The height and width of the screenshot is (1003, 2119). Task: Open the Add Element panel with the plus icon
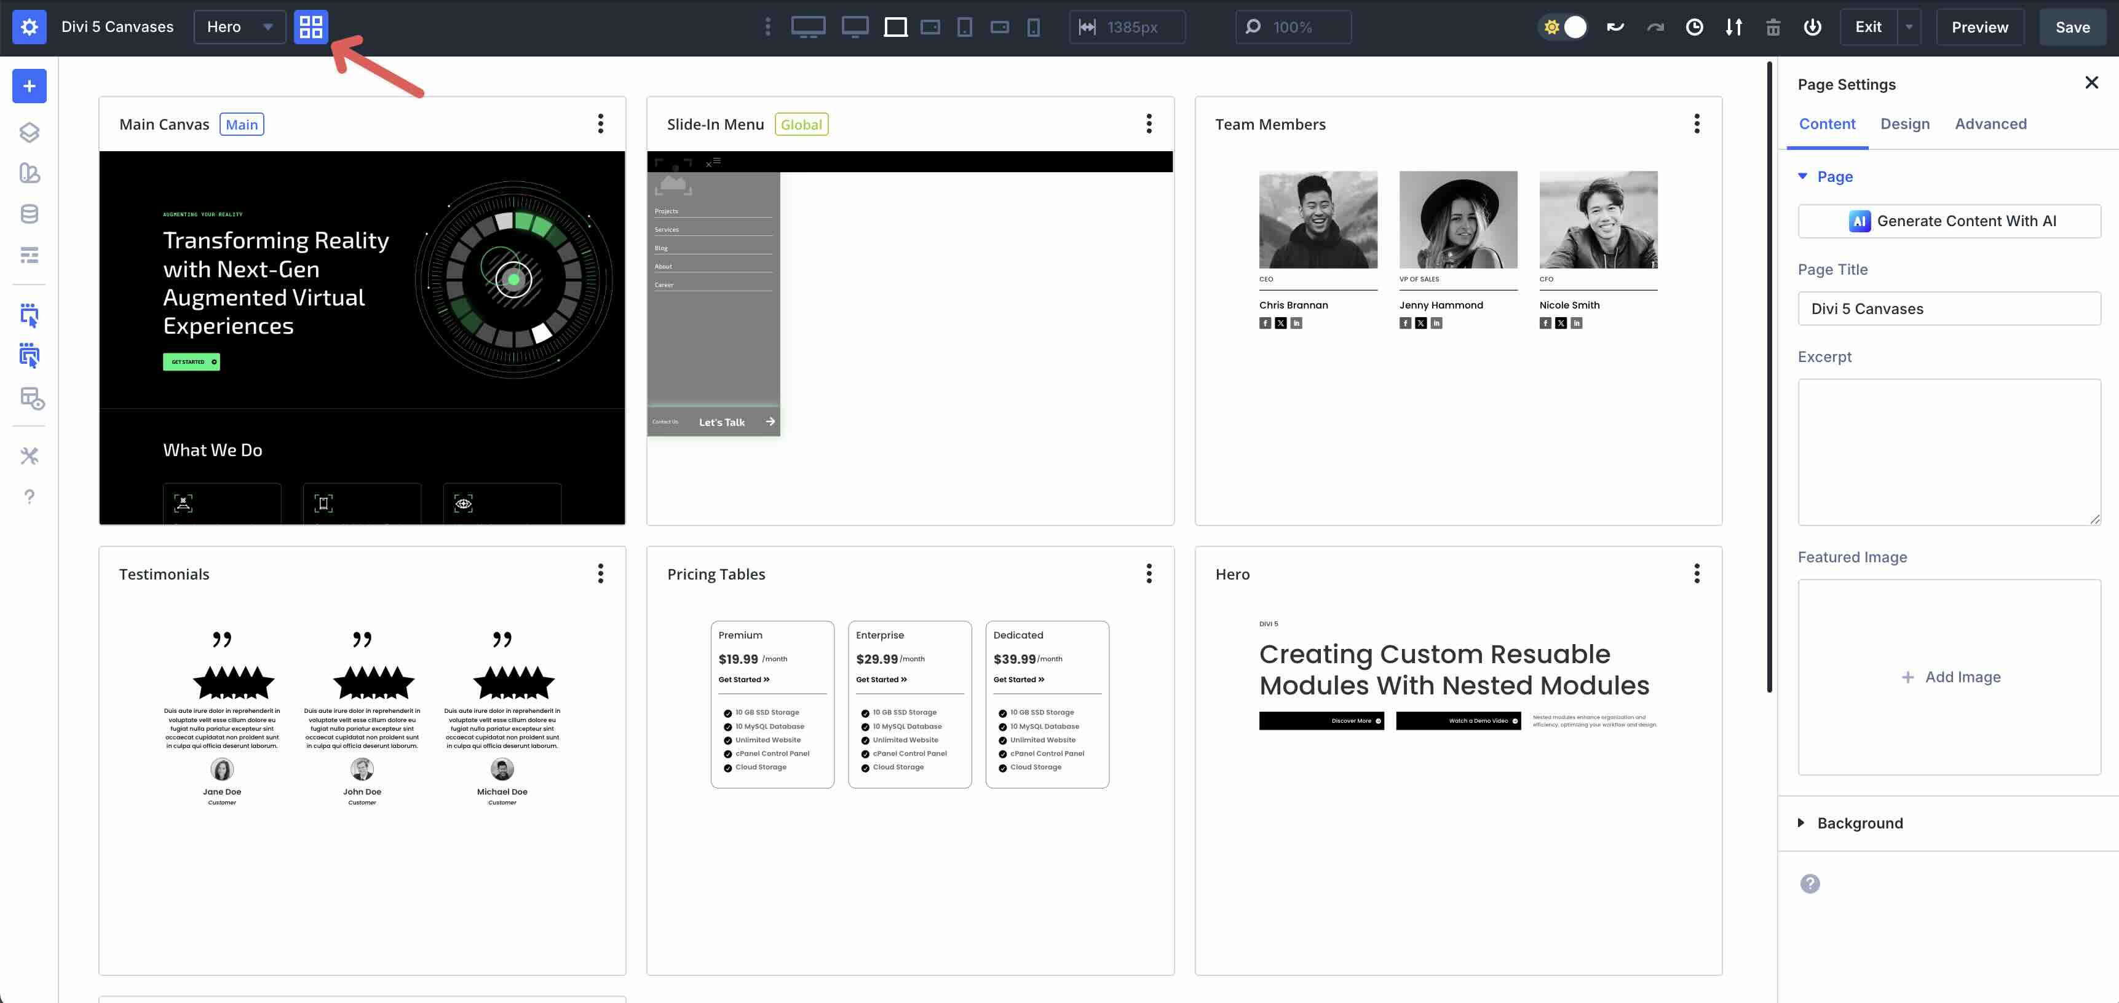(x=29, y=85)
